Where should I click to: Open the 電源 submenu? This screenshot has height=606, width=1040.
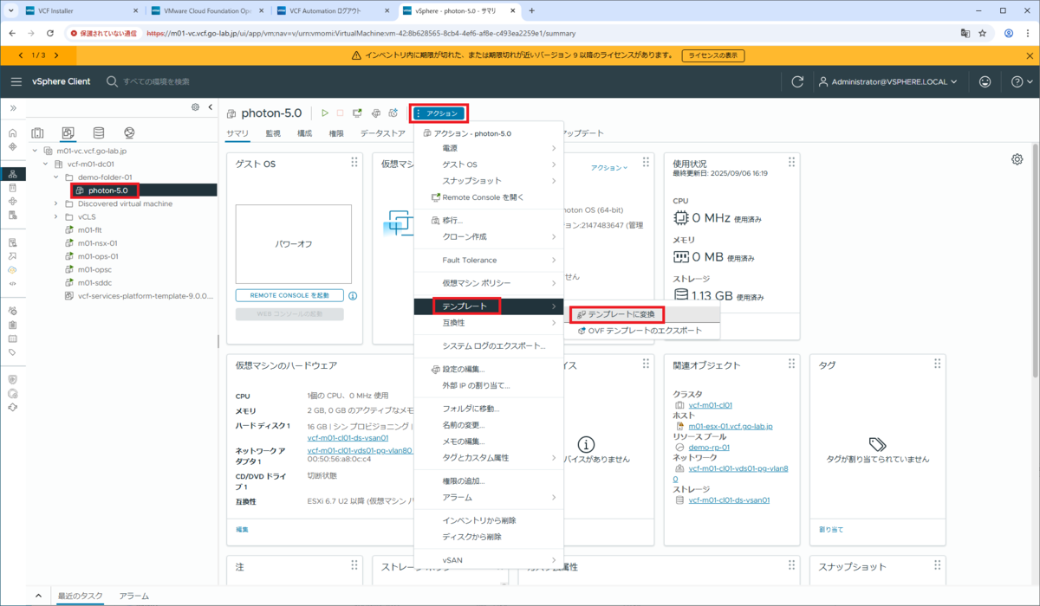490,148
